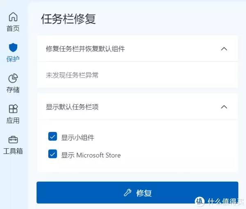The width and height of the screenshot is (246, 209).
Task: Open the 存储 pie chart icon
Action: coord(13,78)
